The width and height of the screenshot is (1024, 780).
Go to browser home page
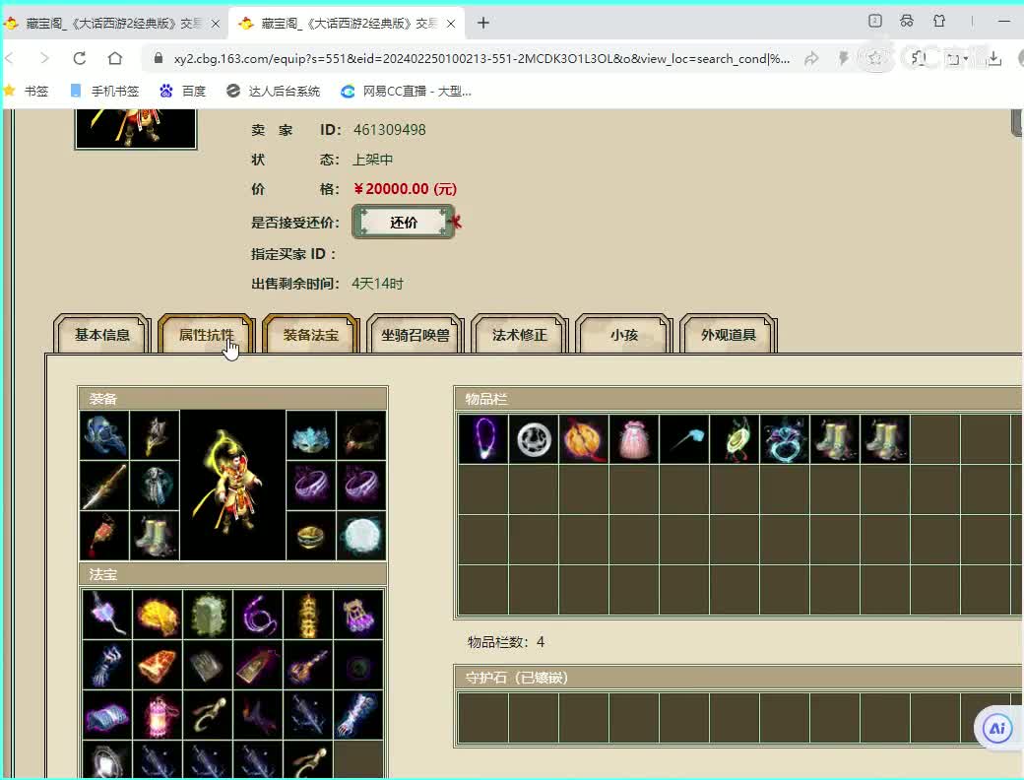[x=115, y=58]
